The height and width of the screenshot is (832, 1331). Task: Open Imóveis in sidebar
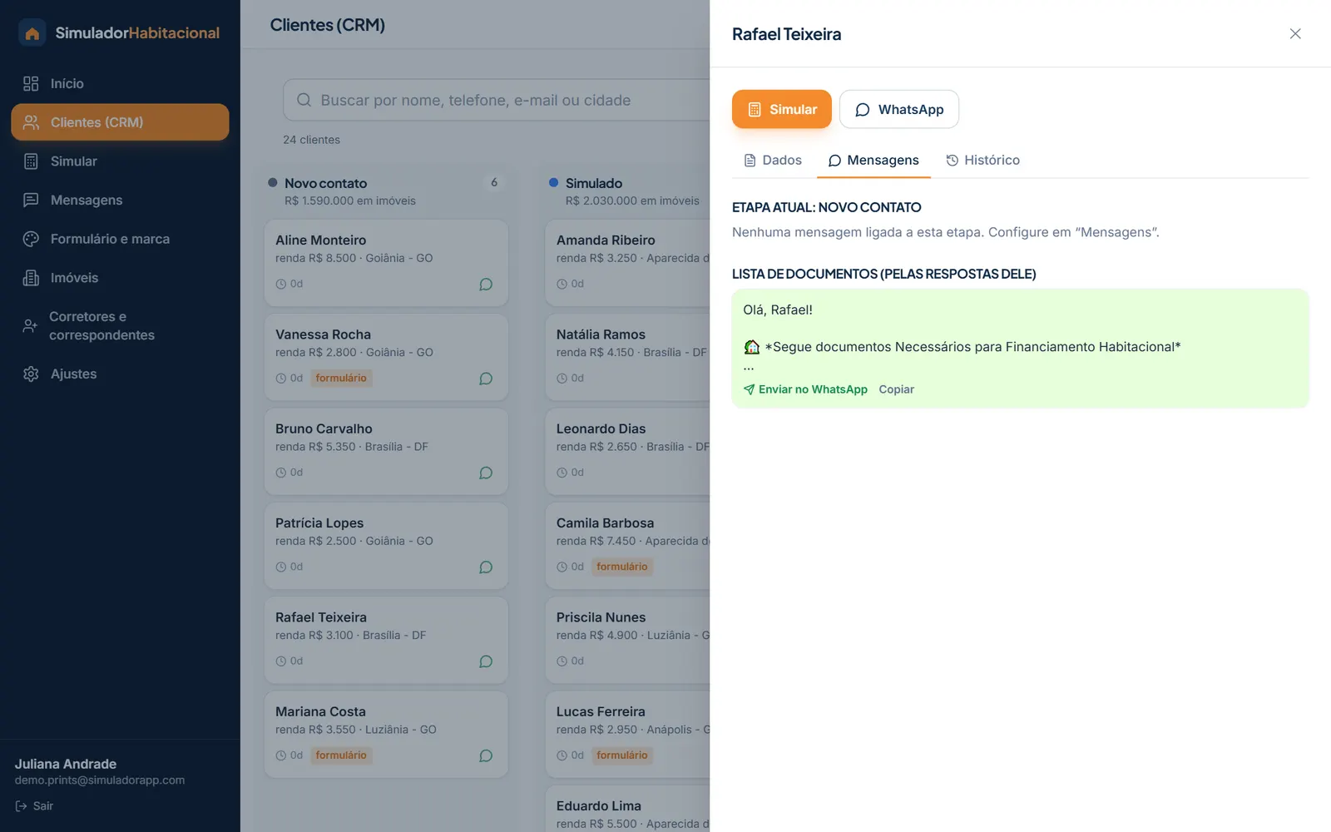pos(120,278)
